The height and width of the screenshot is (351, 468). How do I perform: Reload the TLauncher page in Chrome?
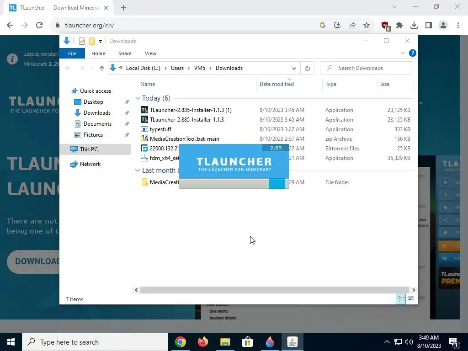click(x=39, y=26)
